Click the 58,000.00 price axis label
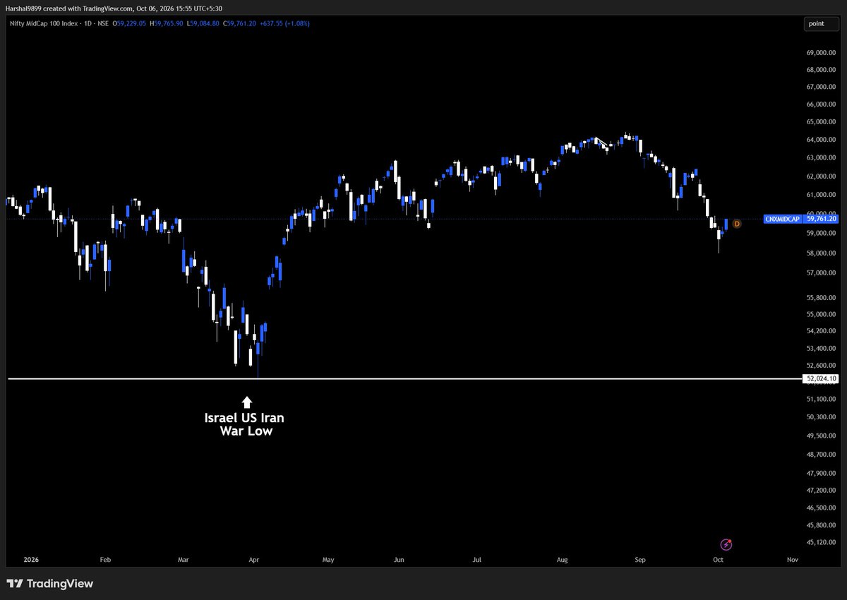847x600 pixels. [x=822, y=253]
